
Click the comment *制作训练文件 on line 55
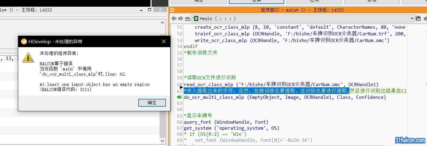coord(201,53)
